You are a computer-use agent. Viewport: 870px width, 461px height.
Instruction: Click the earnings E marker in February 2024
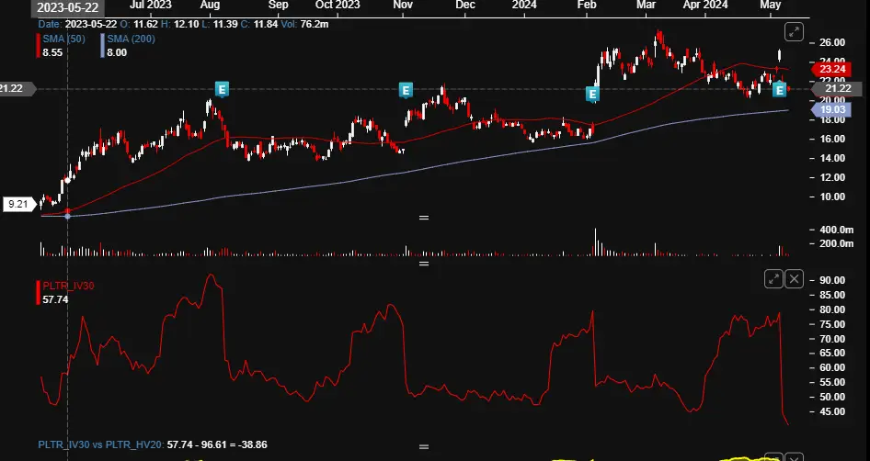coord(592,95)
